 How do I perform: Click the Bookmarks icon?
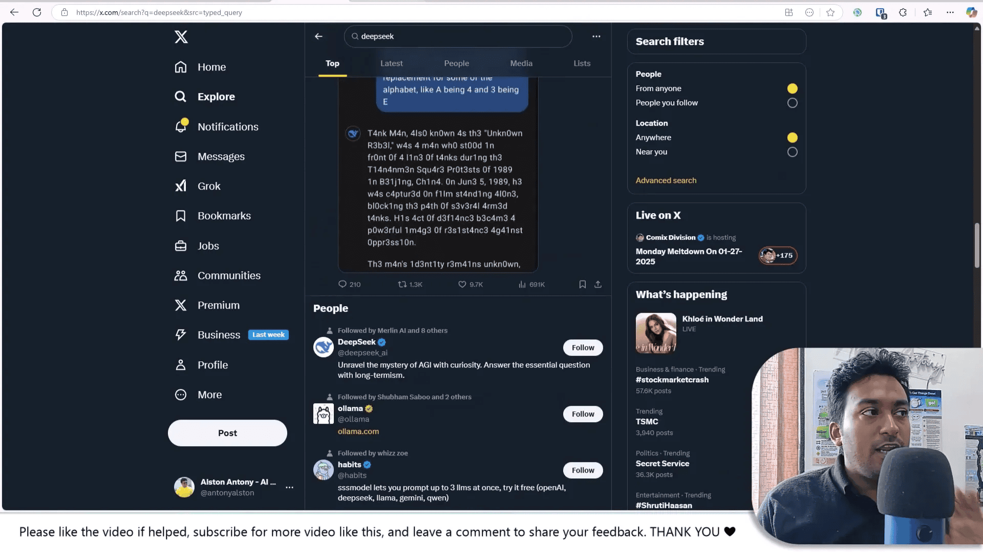click(x=180, y=216)
